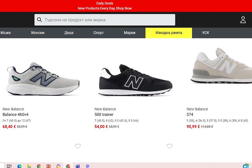Open Microsoft Teams from the taskbar
The width and height of the screenshot is (252, 168).
pos(78,166)
